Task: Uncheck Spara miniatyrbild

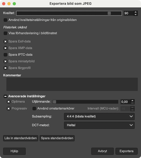Action: [x=5, y=61]
